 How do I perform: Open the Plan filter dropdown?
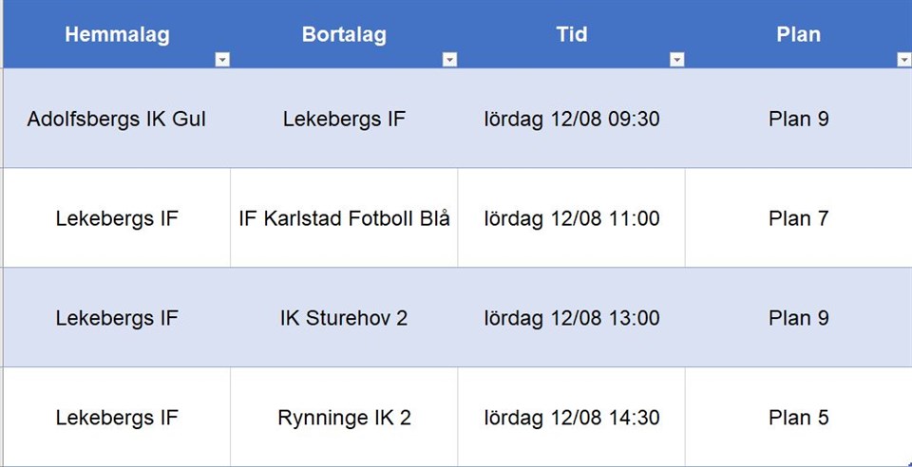tap(904, 60)
